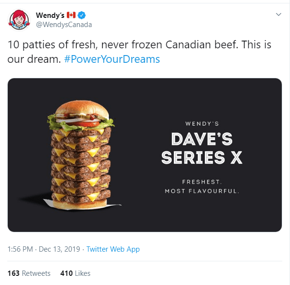290x285 pixels.
Task: Click the bottom bun on paper
Action: [80, 204]
